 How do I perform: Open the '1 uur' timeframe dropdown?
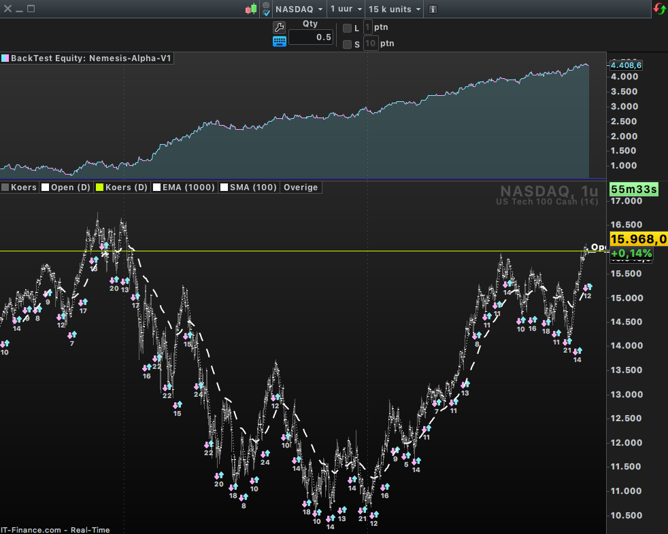346,9
